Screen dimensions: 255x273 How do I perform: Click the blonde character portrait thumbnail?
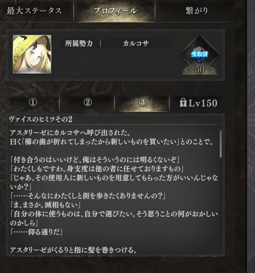[32, 54]
